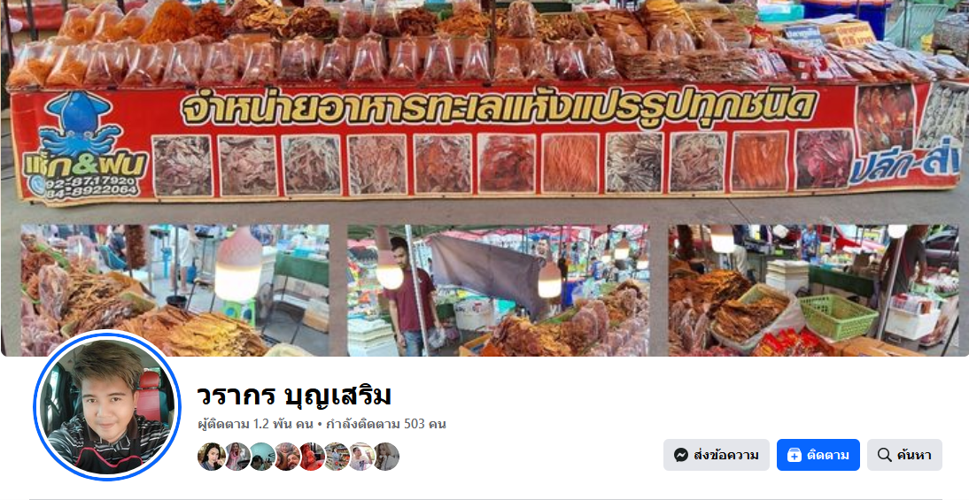View the circular profile picture

coord(107,405)
